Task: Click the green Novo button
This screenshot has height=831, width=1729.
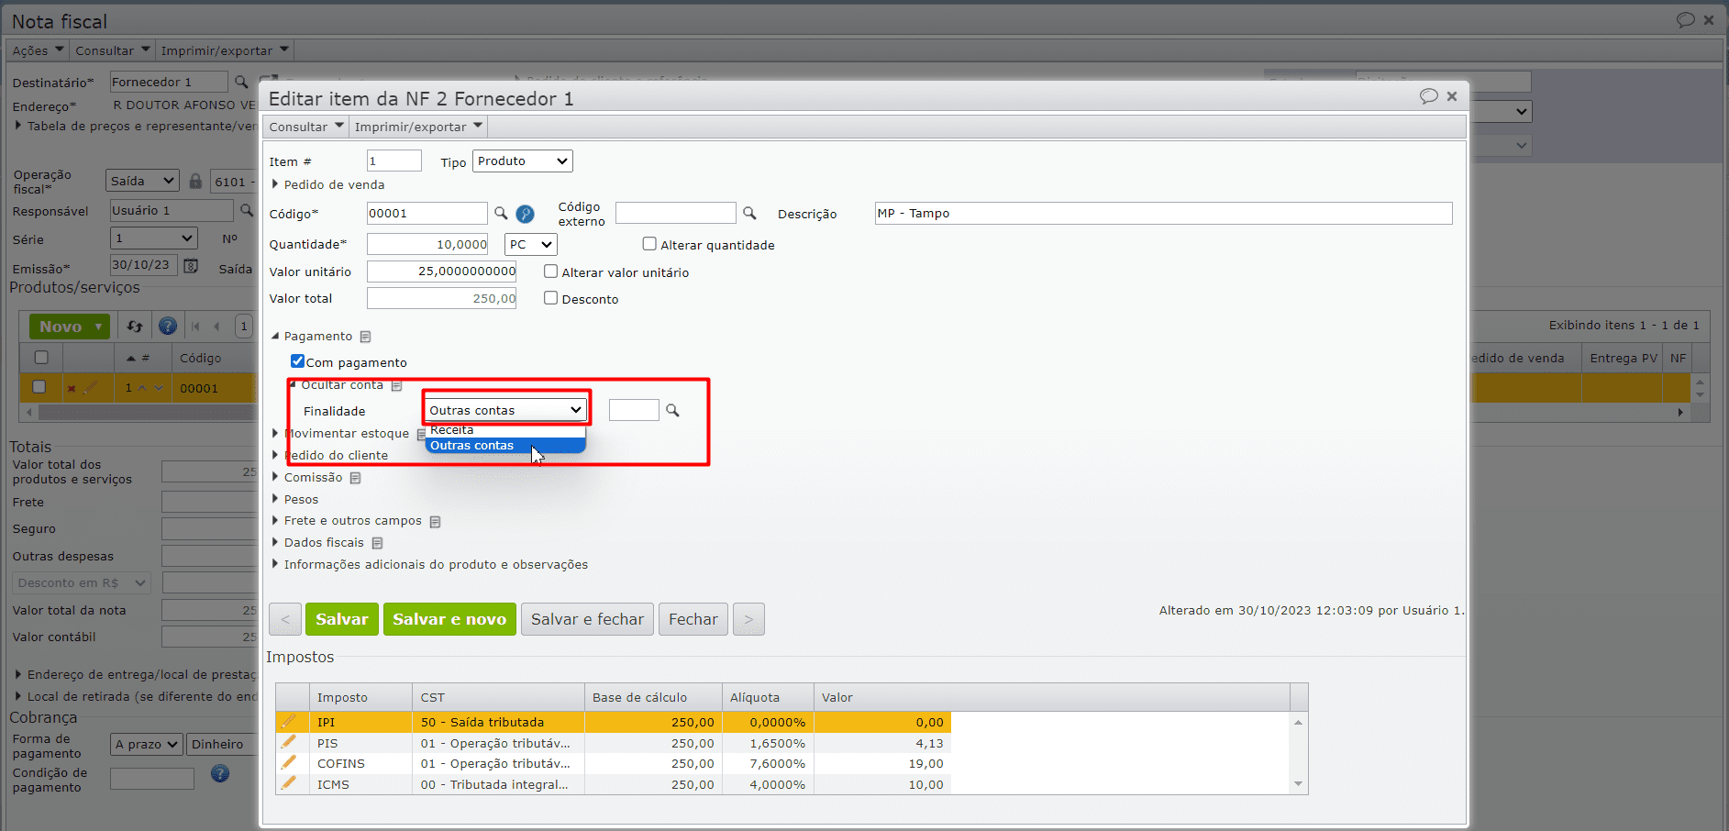Action: [70, 327]
